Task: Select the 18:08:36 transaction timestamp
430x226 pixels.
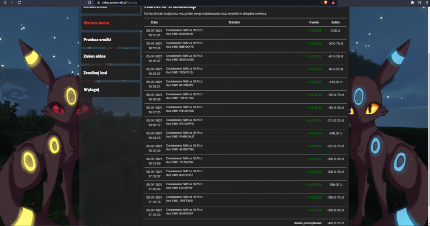Action: click(154, 99)
